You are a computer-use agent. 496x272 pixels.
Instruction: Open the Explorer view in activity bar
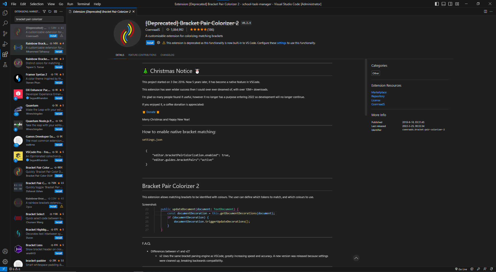click(x=5, y=13)
